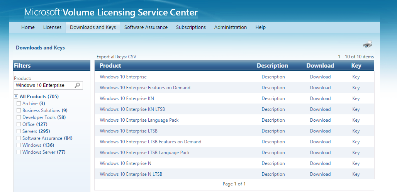The height and width of the screenshot is (192, 397).
Task: View Description for Enterprise Features on Demand
Action: pos(273,88)
